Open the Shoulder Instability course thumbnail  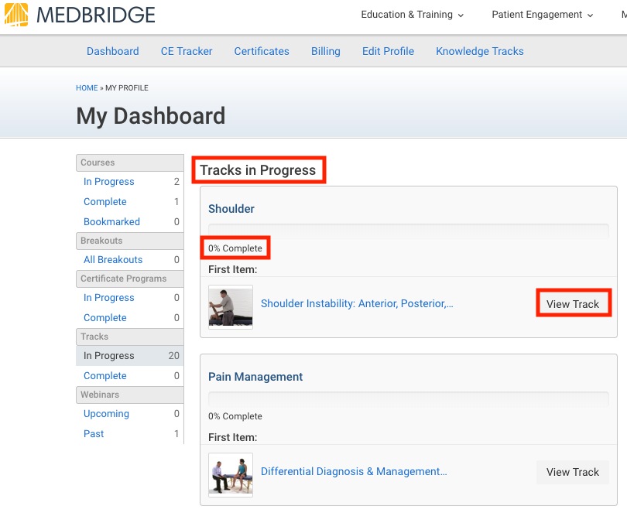[231, 307]
